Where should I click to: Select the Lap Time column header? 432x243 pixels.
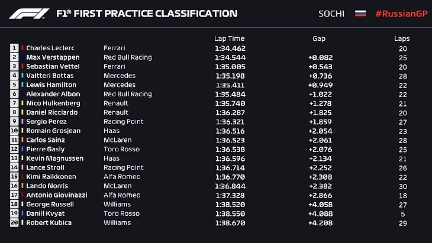229,38
